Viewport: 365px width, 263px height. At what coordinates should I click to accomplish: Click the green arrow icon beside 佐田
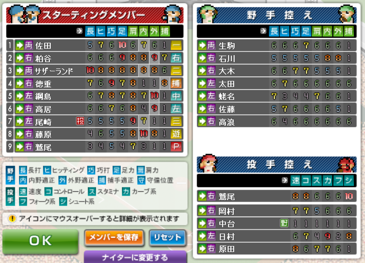coord(20,46)
